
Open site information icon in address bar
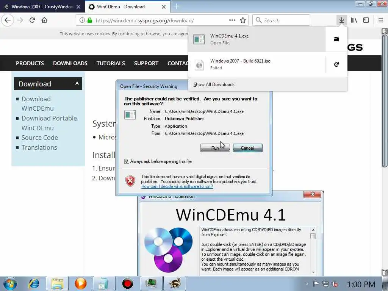click(82, 20)
